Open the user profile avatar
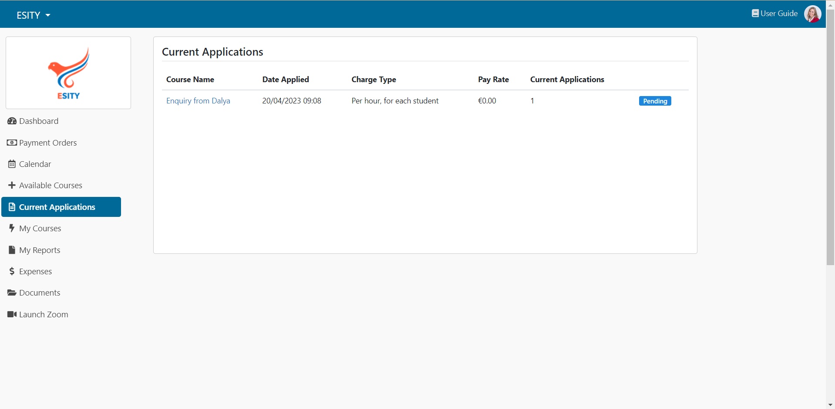 coord(812,14)
